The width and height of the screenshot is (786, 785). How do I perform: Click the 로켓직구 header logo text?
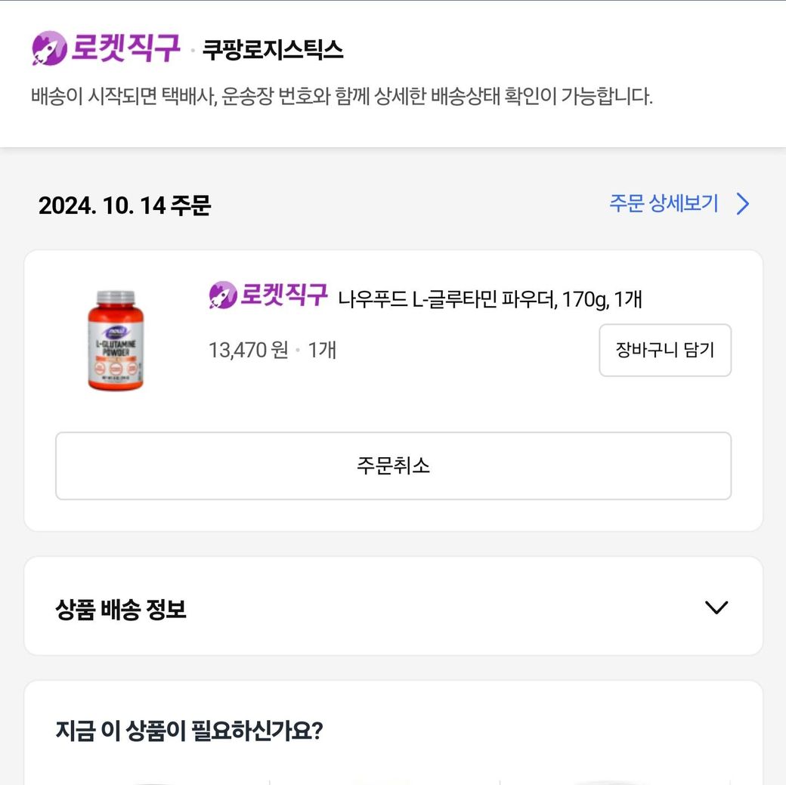[x=125, y=48]
